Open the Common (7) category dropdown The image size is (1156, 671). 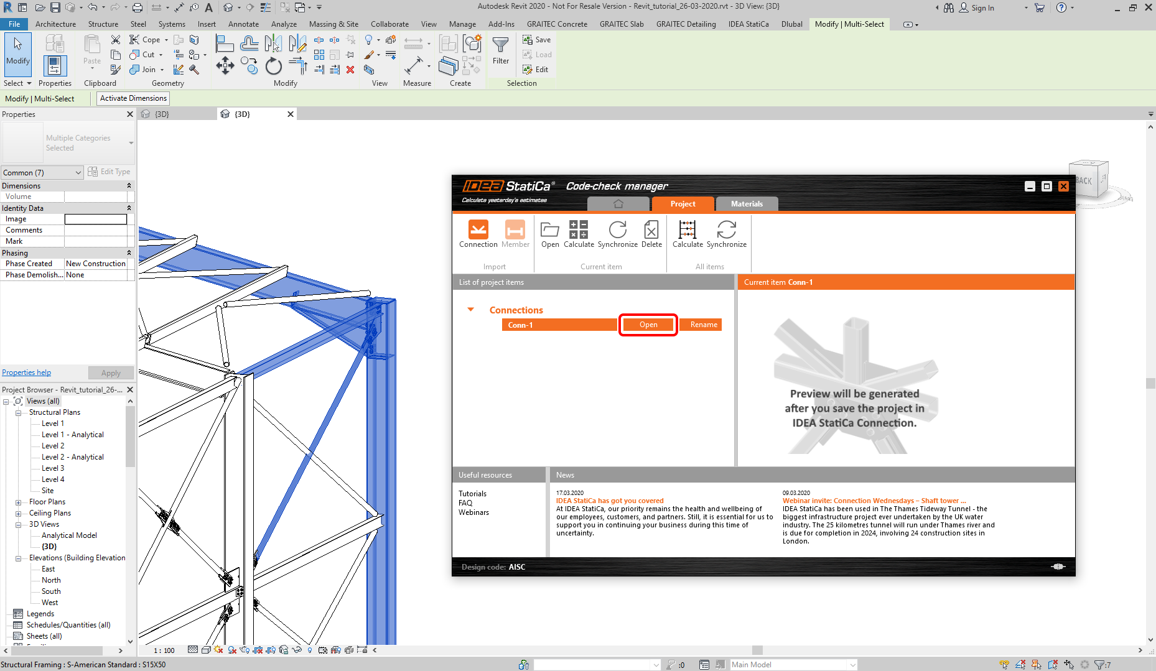click(x=42, y=172)
